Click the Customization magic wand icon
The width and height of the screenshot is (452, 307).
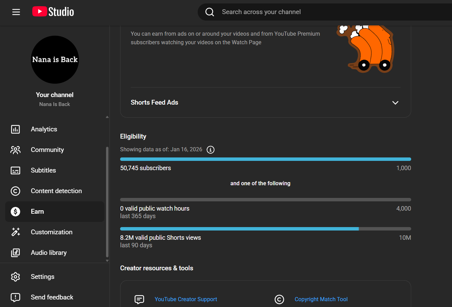tap(15, 232)
